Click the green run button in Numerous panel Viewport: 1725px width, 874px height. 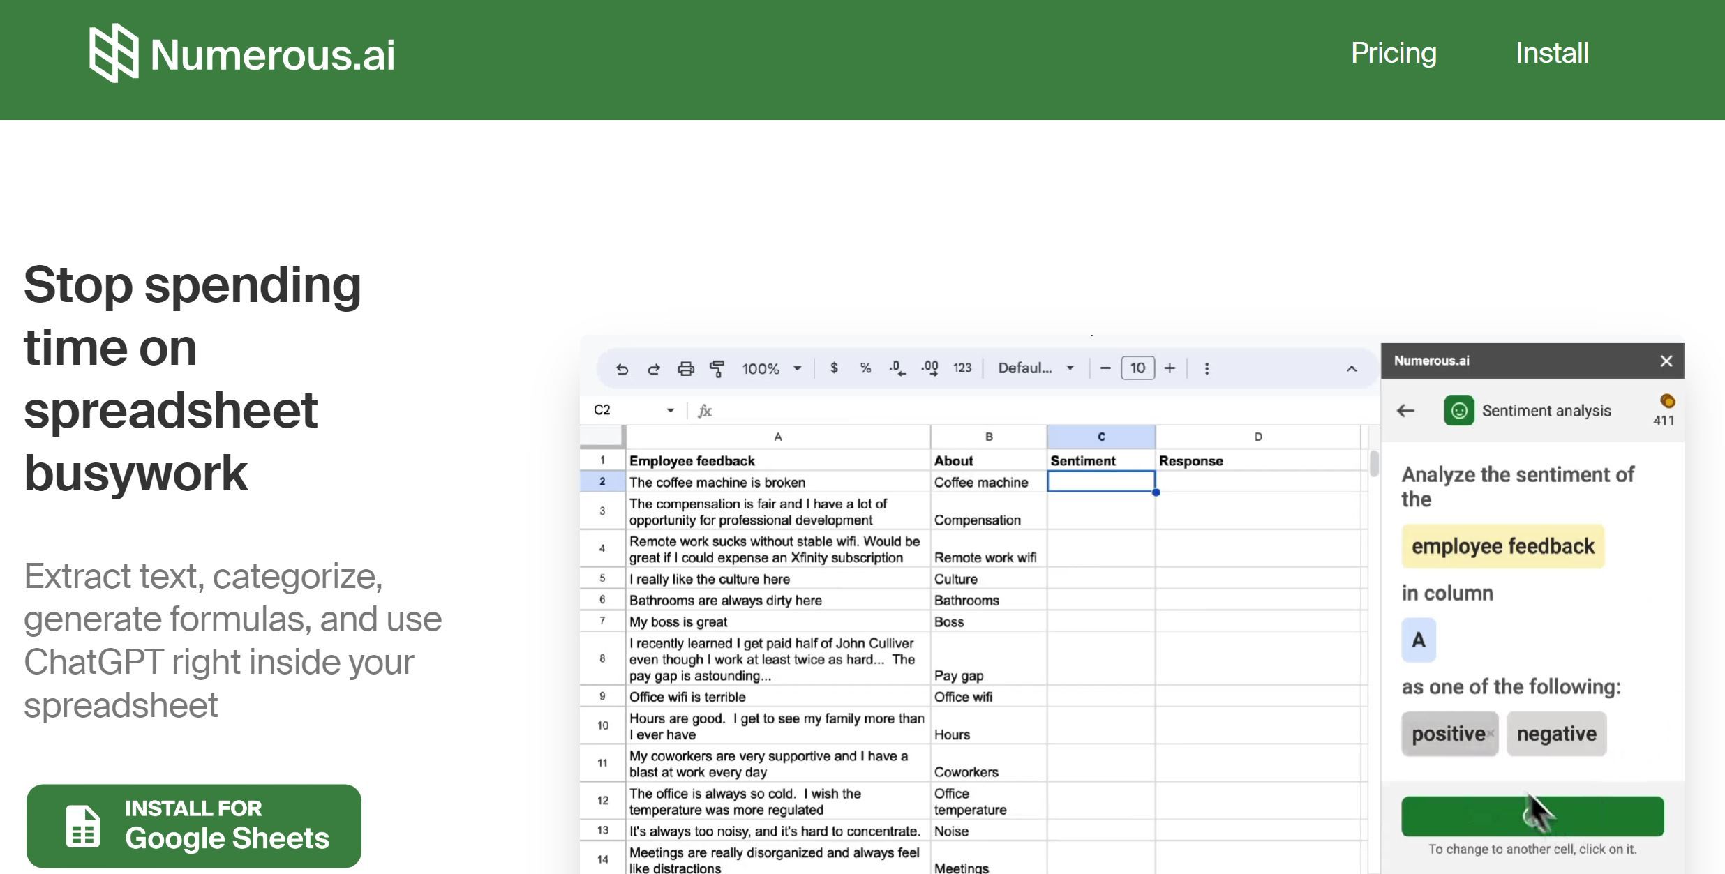click(x=1532, y=815)
